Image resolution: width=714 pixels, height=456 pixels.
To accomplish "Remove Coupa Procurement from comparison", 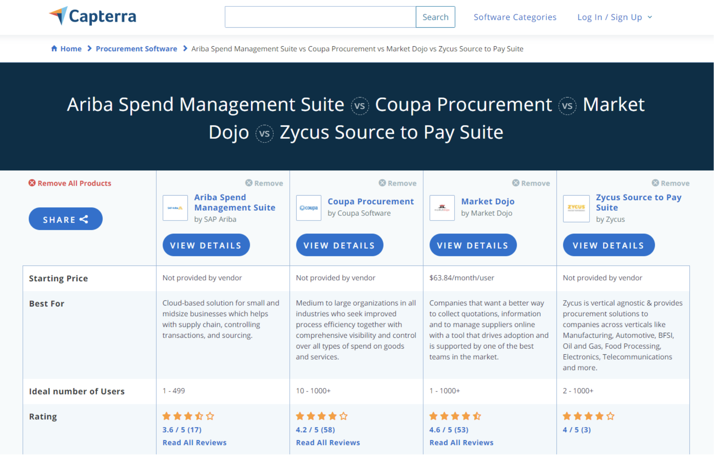I will (398, 183).
